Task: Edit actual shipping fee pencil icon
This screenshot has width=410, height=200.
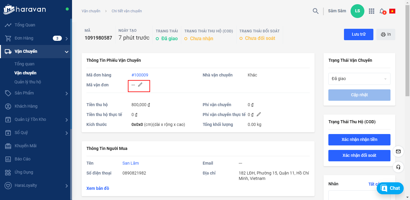Action: (x=259, y=114)
